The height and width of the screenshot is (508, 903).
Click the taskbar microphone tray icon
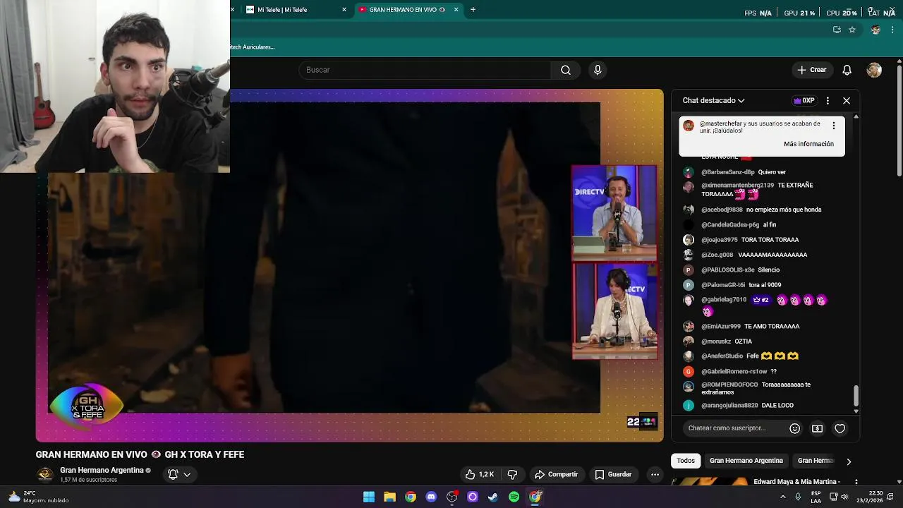pyautogui.click(x=798, y=497)
